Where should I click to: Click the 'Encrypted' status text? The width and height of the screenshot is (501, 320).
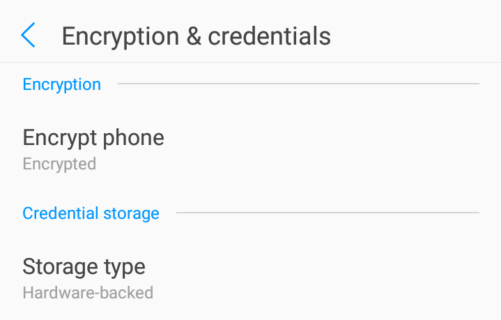point(59,164)
